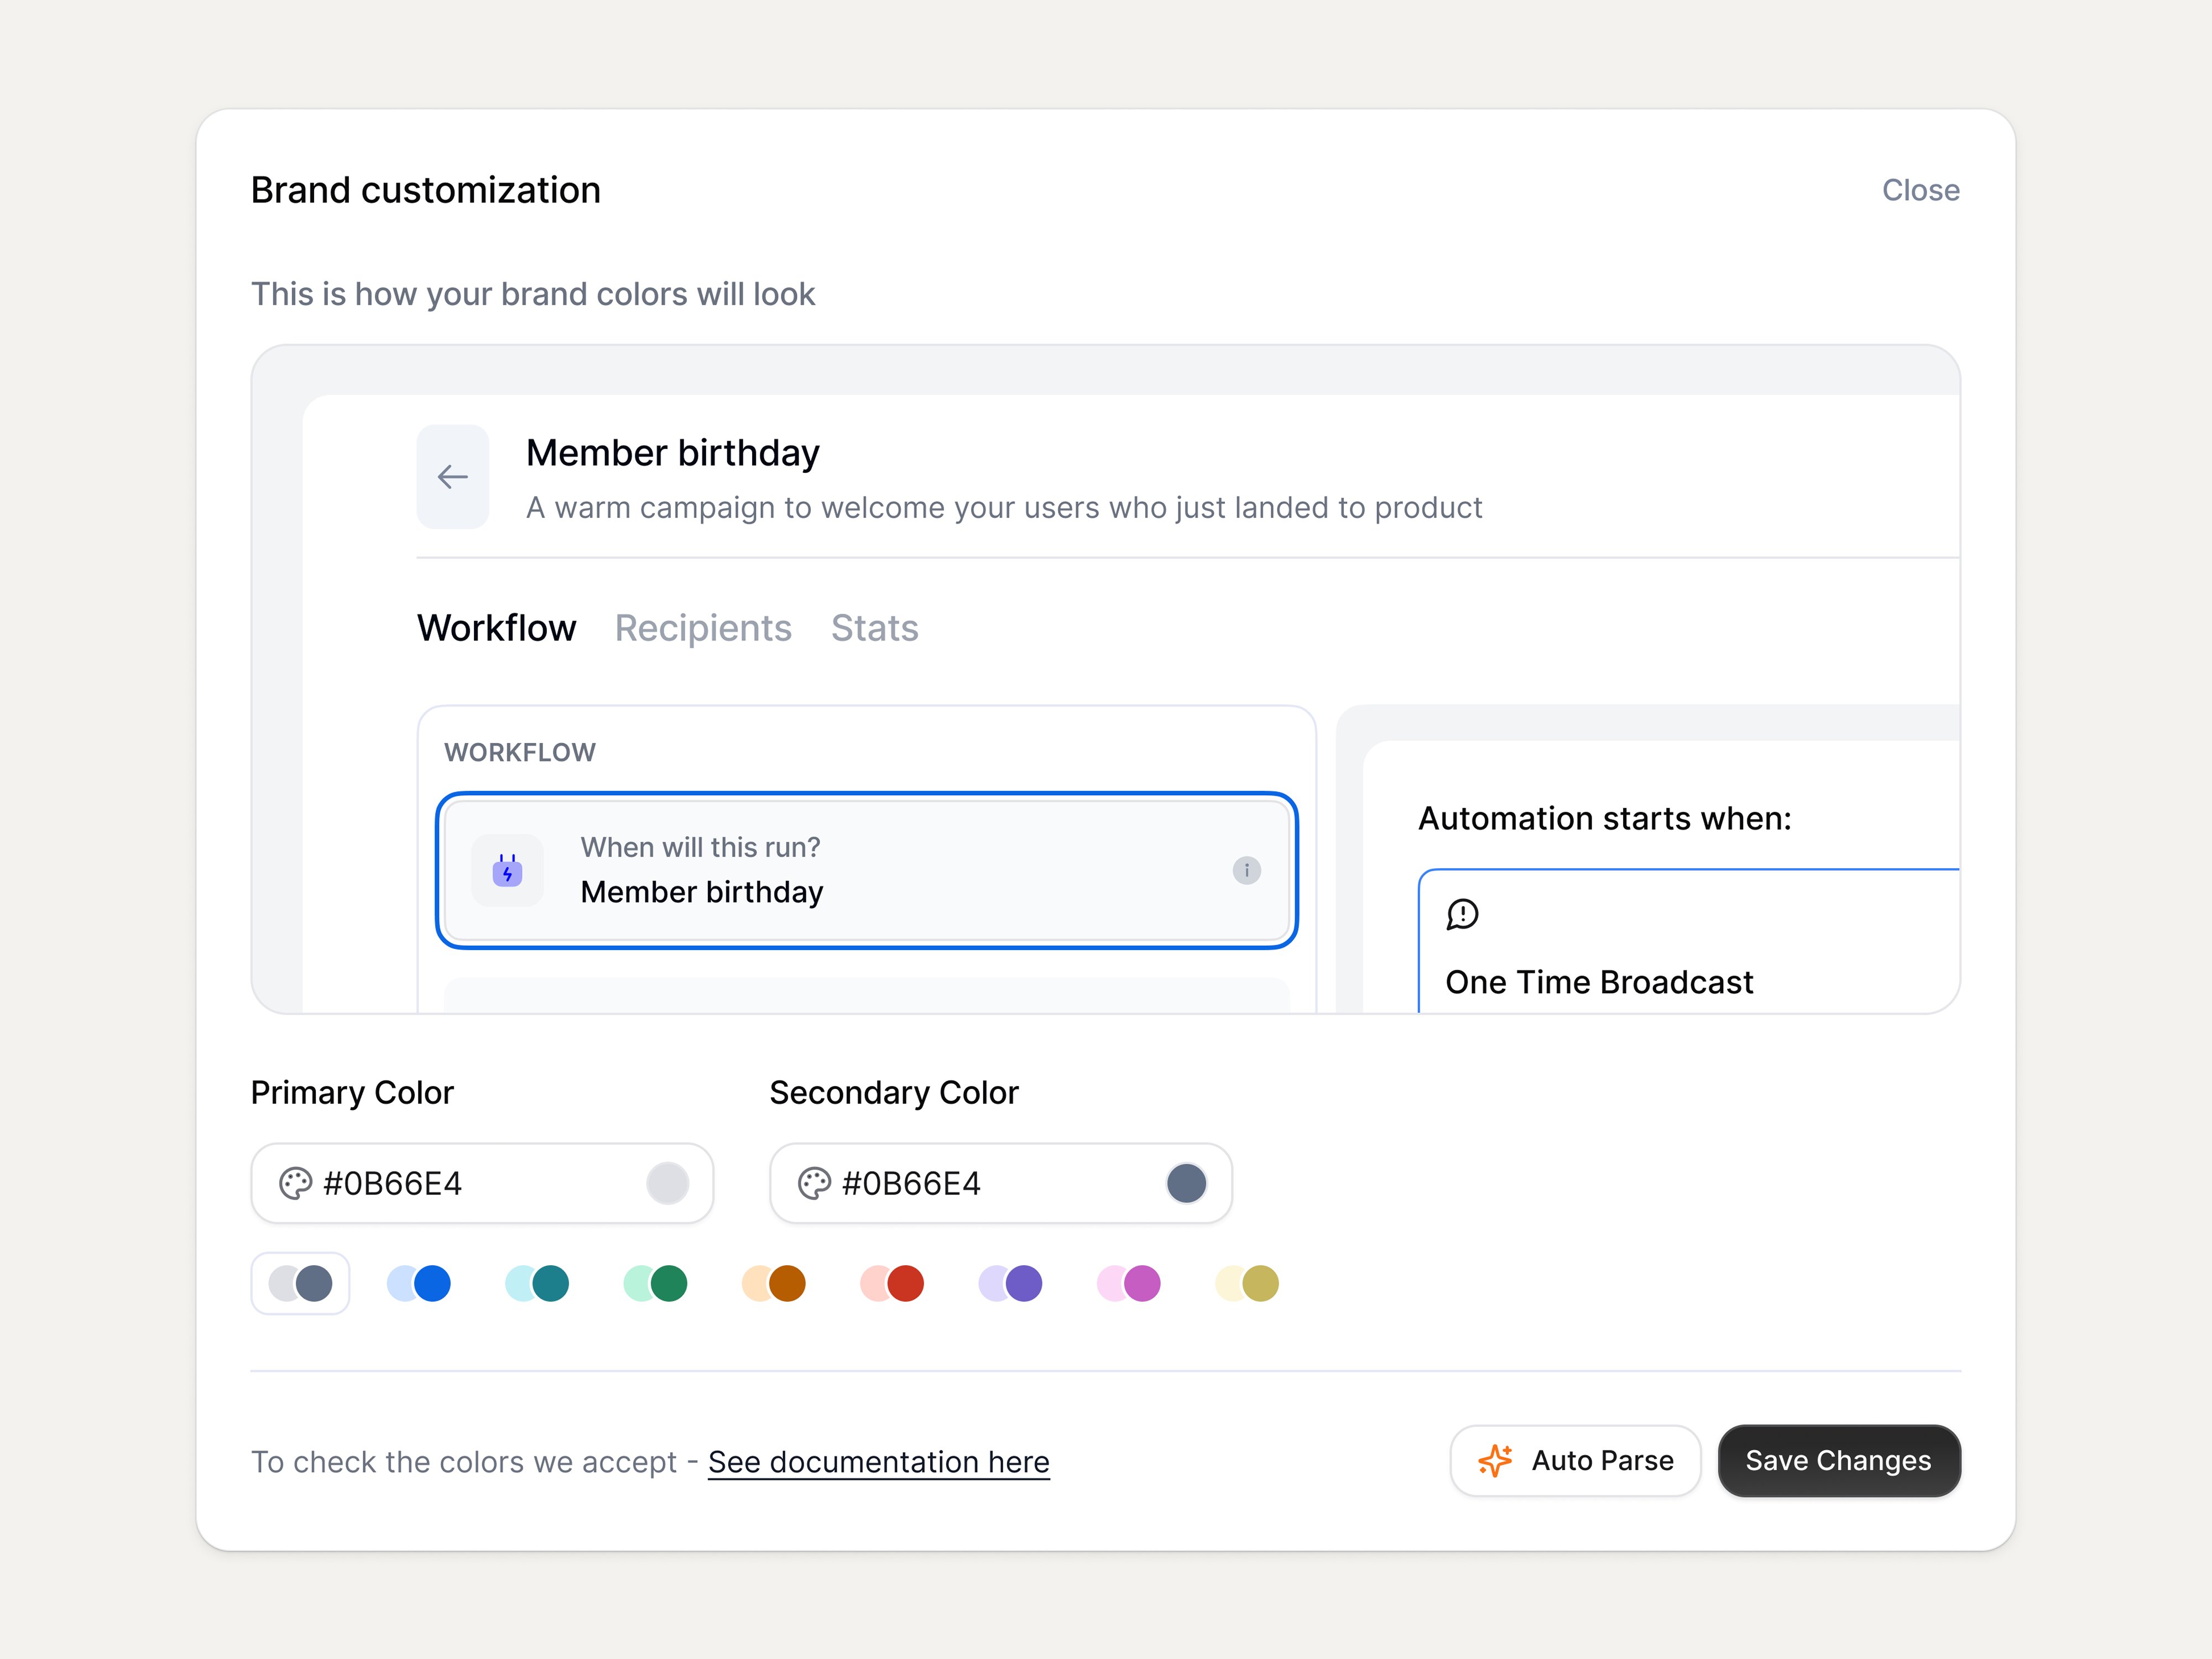The width and height of the screenshot is (2212, 1659).
Task: Select the pink magenta color preset
Action: (1128, 1283)
